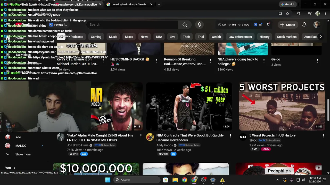Show more filter chips with right chevron
Image resolution: width=330 pixels, height=185 pixels.
pos(320,37)
